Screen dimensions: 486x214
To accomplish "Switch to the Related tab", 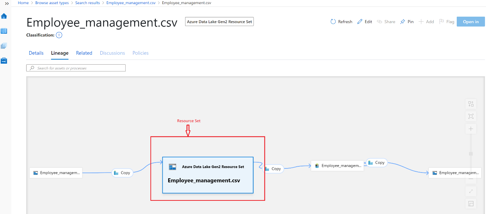I will coord(84,53).
